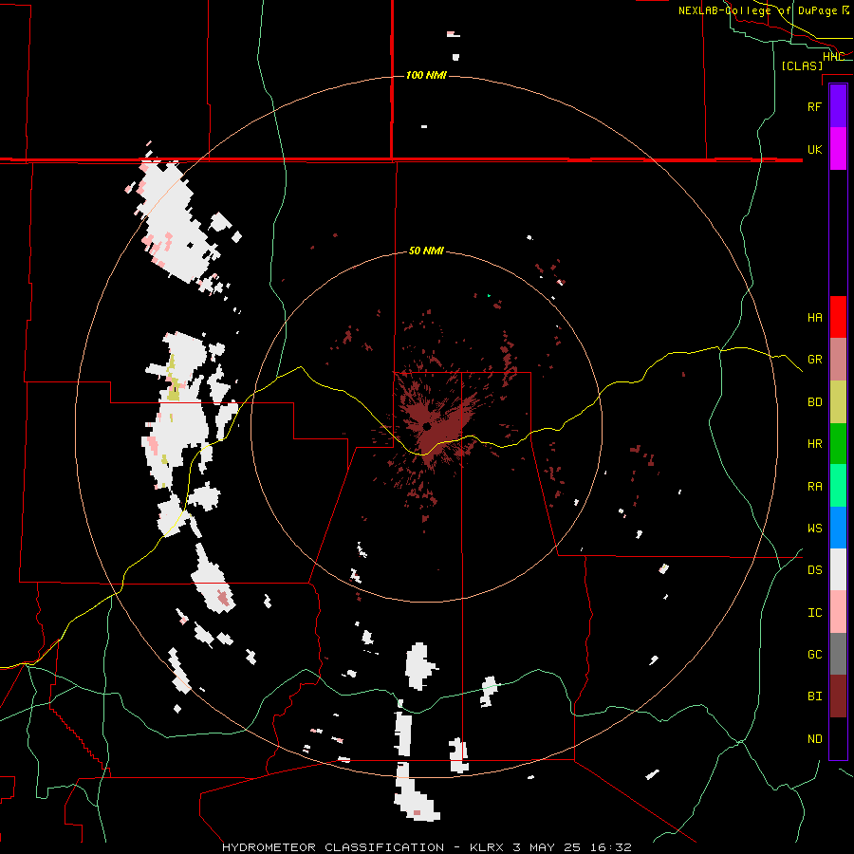This screenshot has height=854, width=854.
Task: Click the 'RF' legend label
Action: point(814,106)
